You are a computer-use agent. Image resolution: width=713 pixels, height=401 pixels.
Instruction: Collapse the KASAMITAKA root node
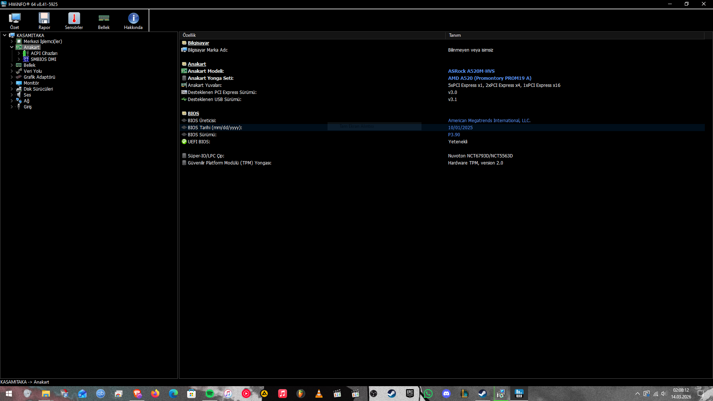[x=4, y=36]
